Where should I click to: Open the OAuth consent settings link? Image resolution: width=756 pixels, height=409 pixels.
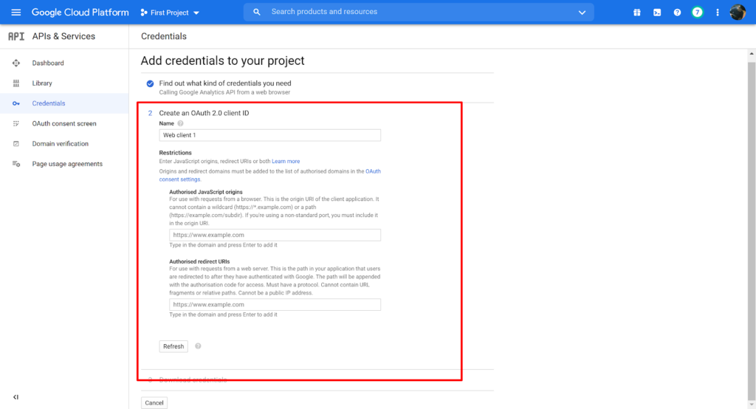pyautogui.click(x=180, y=179)
